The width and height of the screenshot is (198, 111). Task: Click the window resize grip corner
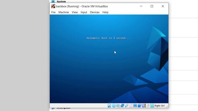pos(167,106)
